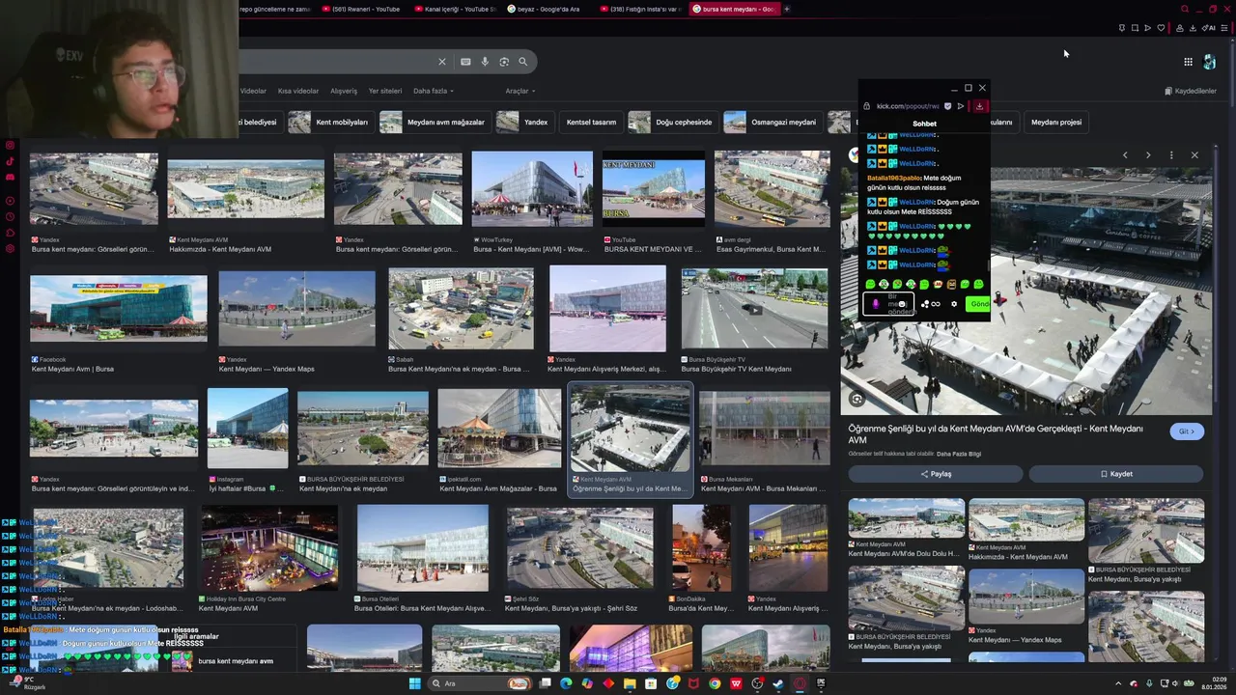Open Kaydedilenler saved items
The image size is (1236, 695).
[1191, 91]
